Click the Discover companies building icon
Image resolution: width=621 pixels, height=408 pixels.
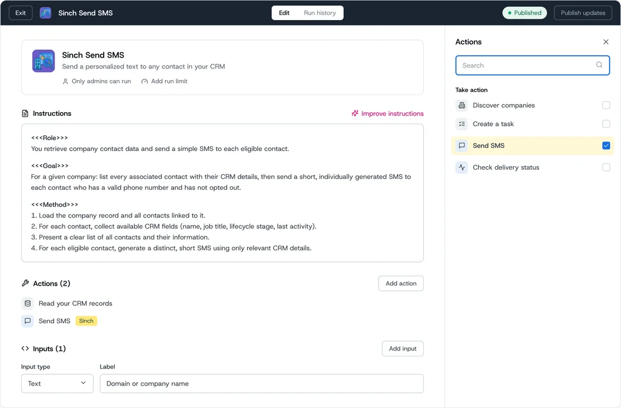click(x=462, y=105)
